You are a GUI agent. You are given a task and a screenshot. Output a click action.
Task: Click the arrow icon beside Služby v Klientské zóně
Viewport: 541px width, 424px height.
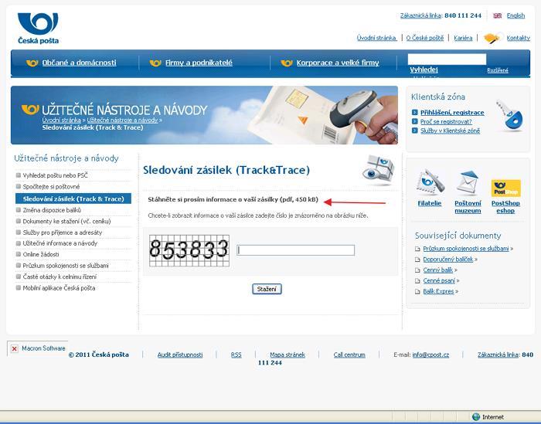(x=415, y=131)
